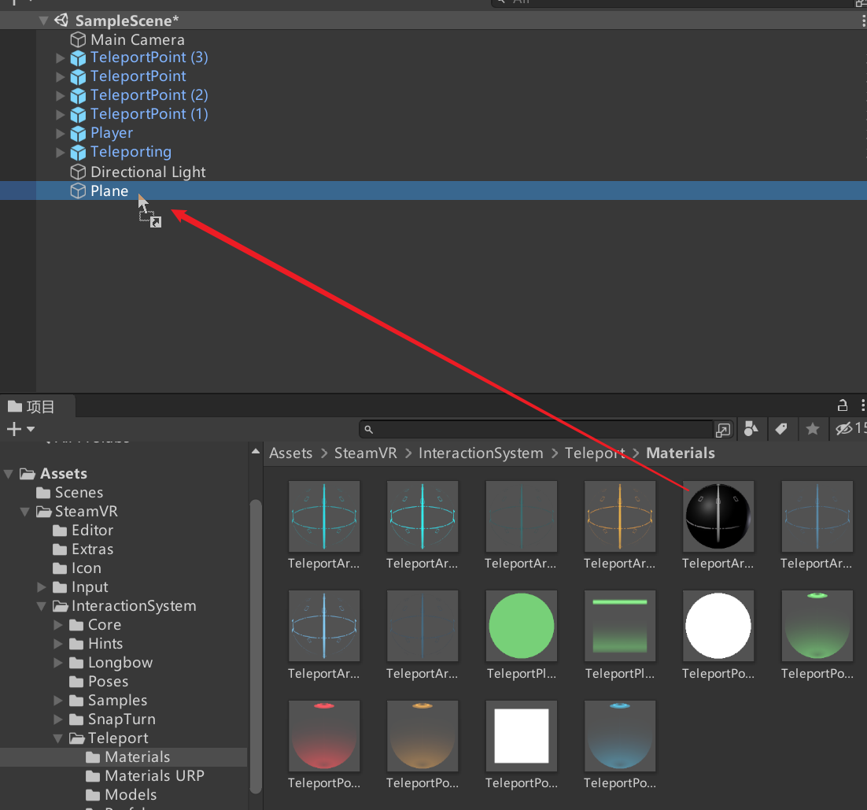Expand the Core folder in project tree

[x=58, y=625]
